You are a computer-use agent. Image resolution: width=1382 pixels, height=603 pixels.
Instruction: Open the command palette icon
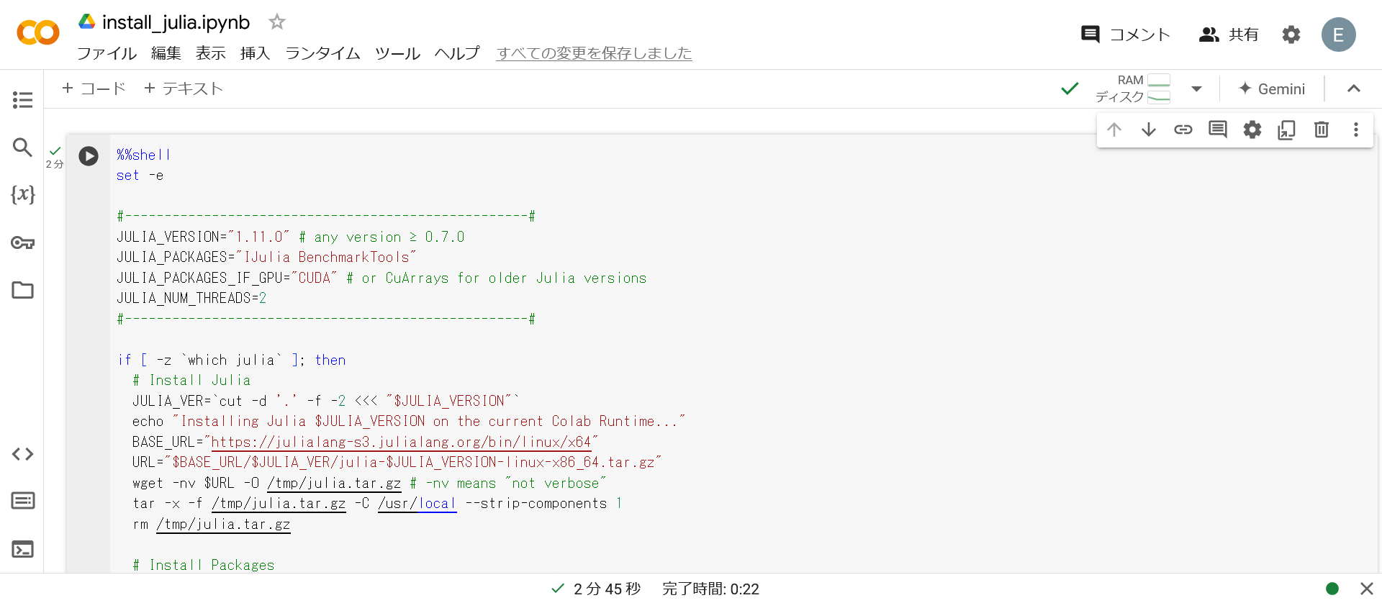pos(22,501)
